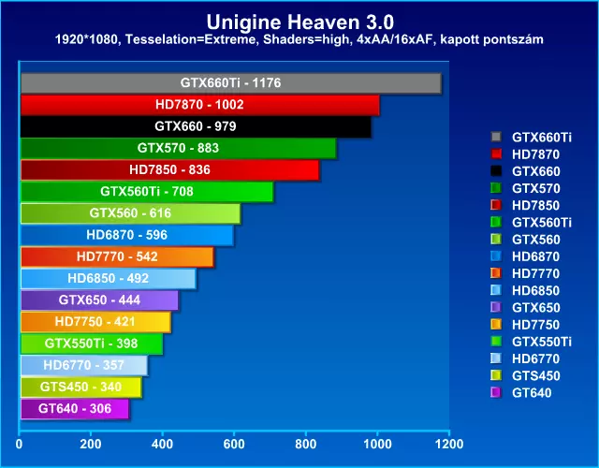Click the GTX650 legend text
The height and width of the screenshot is (468, 599).
[536, 308]
